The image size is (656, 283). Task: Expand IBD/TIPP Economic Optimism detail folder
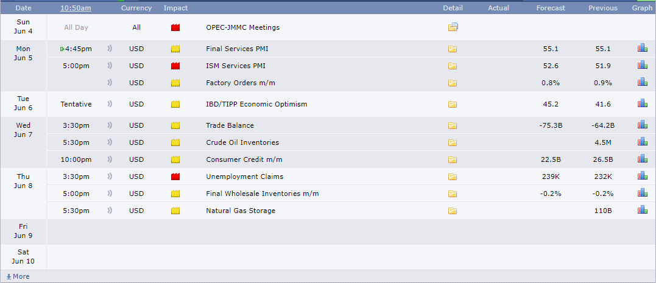pos(453,104)
